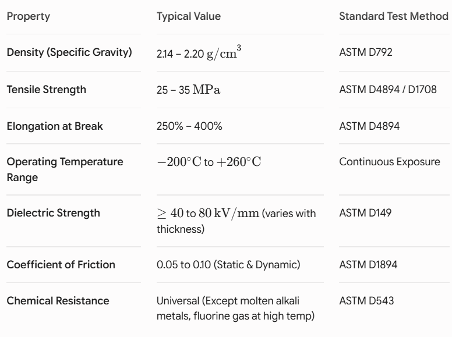
Task: Select the Elongation at Break label
Action: tap(55, 126)
